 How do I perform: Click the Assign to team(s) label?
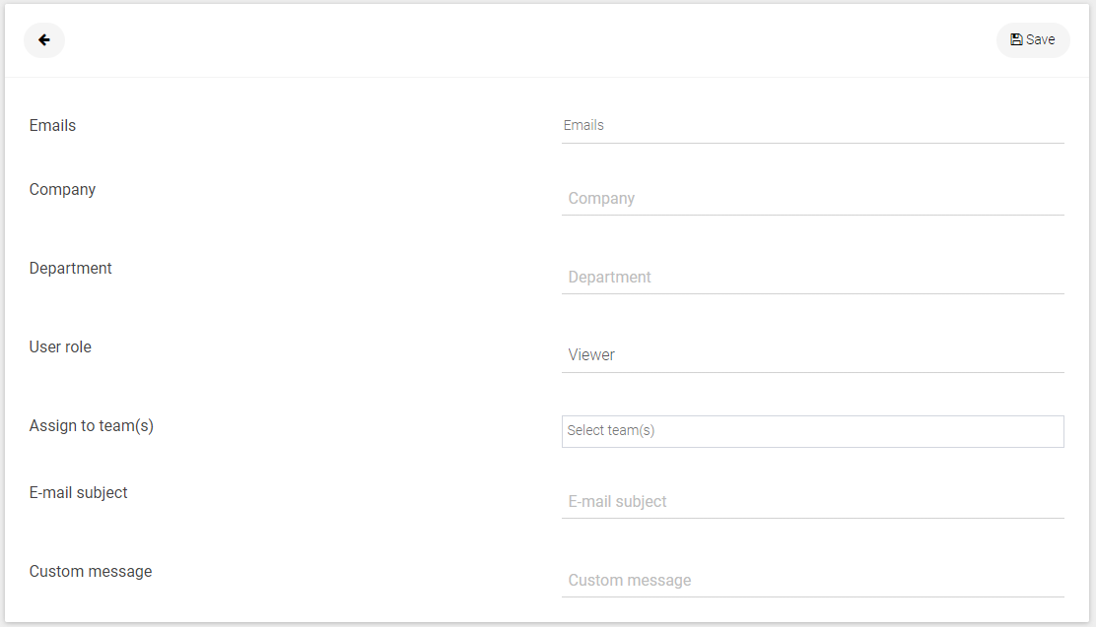click(x=92, y=426)
